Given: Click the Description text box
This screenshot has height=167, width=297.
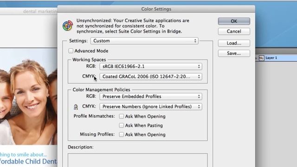Looking at the screenshot, I should pyautogui.click(x=138, y=160).
